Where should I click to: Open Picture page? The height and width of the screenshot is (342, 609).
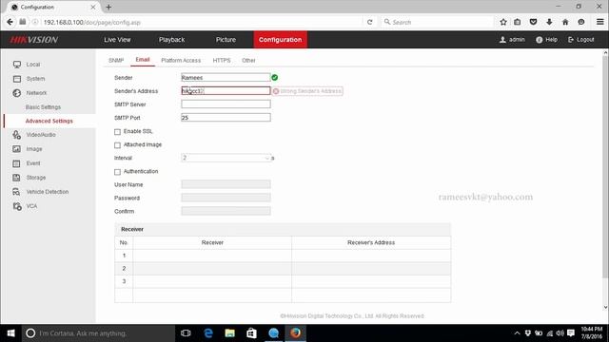pyautogui.click(x=226, y=40)
